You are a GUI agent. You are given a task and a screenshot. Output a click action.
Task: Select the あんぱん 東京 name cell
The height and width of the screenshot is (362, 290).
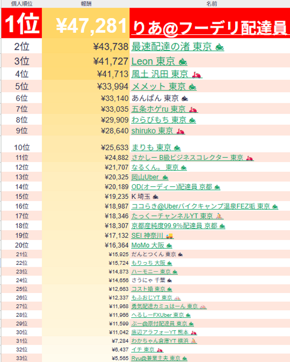(x=209, y=98)
